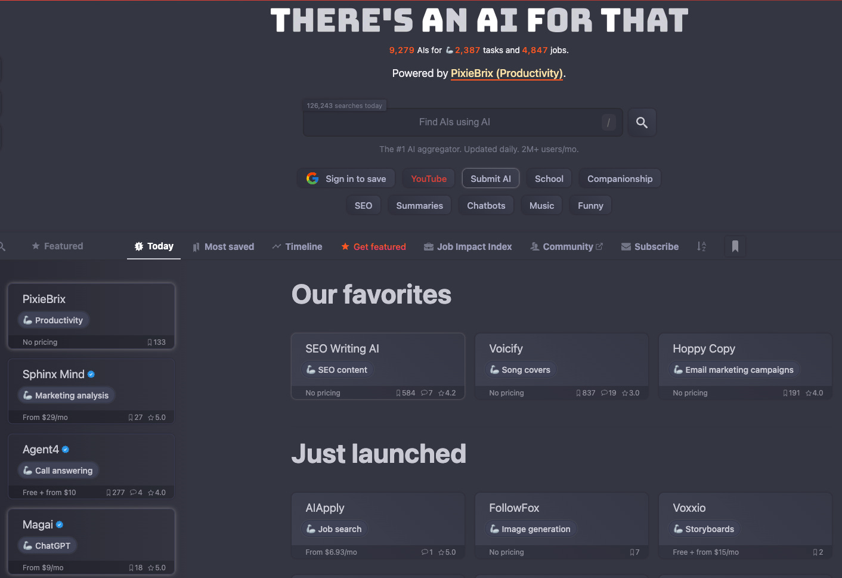
Task: Click the verified badge beside Magai
Action: [x=60, y=525]
